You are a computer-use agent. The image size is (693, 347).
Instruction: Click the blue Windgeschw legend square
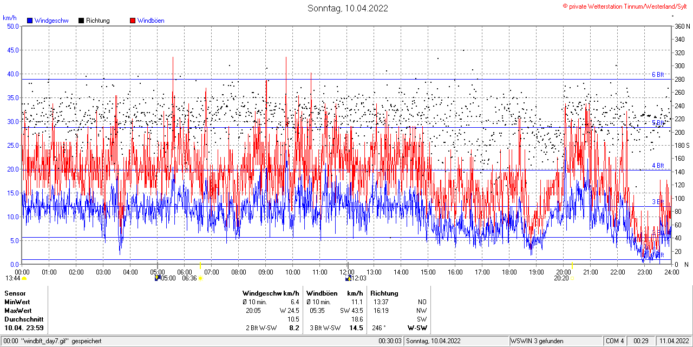click(30, 21)
